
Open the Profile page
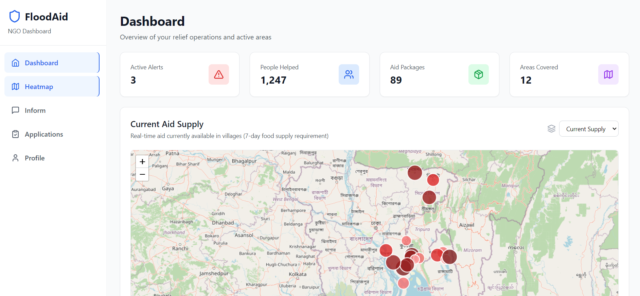click(x=52, y=158)
